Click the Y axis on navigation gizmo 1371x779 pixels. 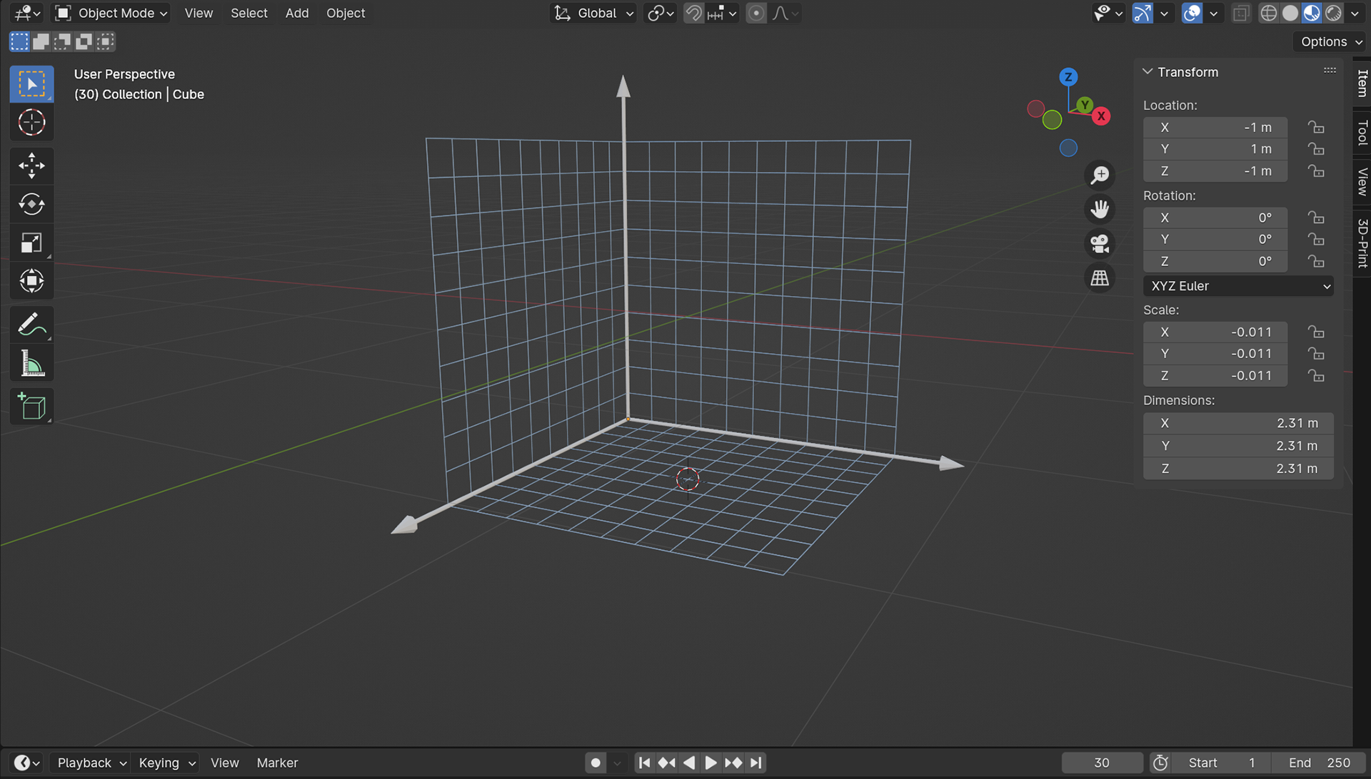1085,105
